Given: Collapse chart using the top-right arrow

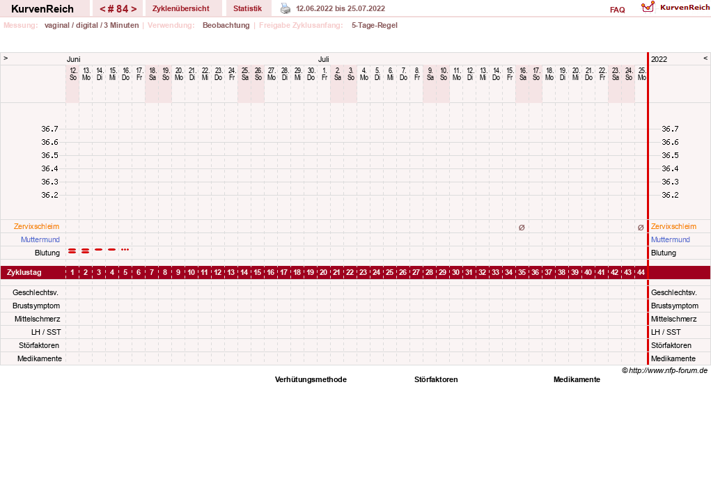Looking at the screenshot, I should click(705, 58).
